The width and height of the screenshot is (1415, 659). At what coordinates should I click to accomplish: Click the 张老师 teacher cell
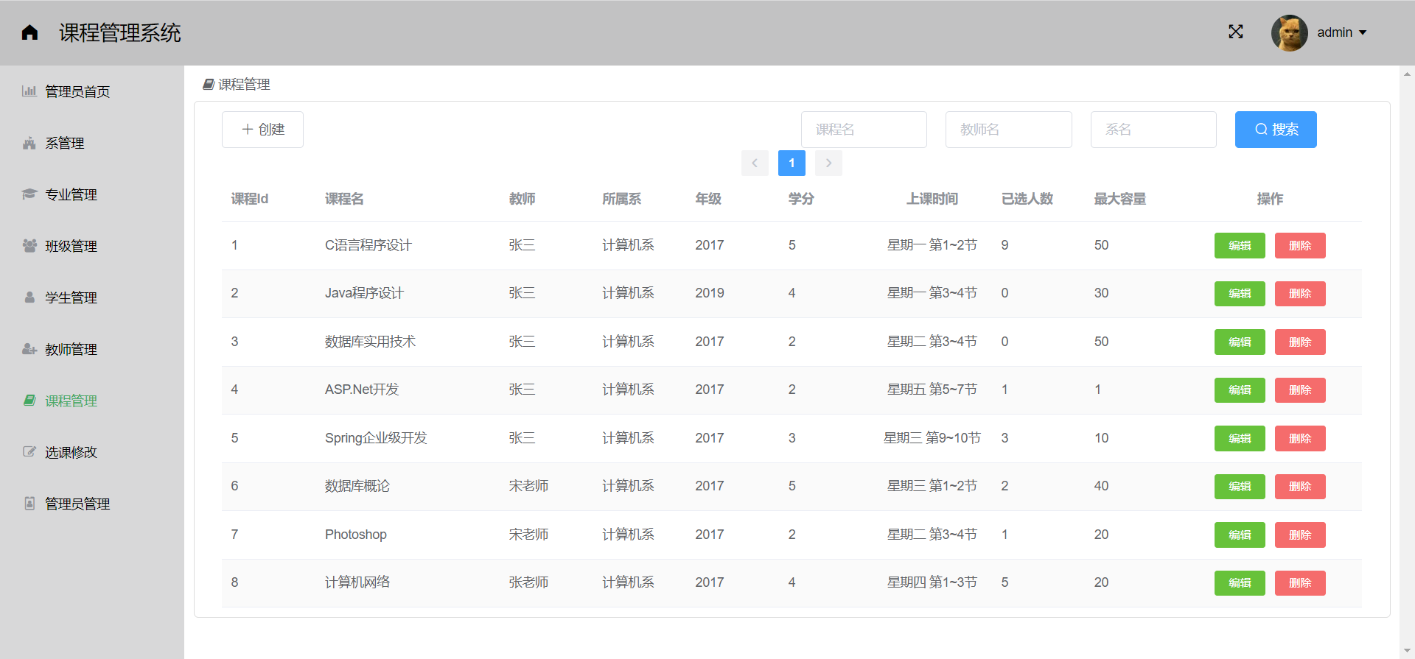coord(528,582)
